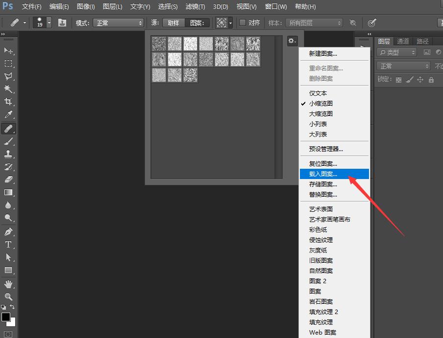Image resolution: width=443 pixels, height=338 pixels.
Task: Select the Clone Stamp tool
Action: (x=9, y=154)
